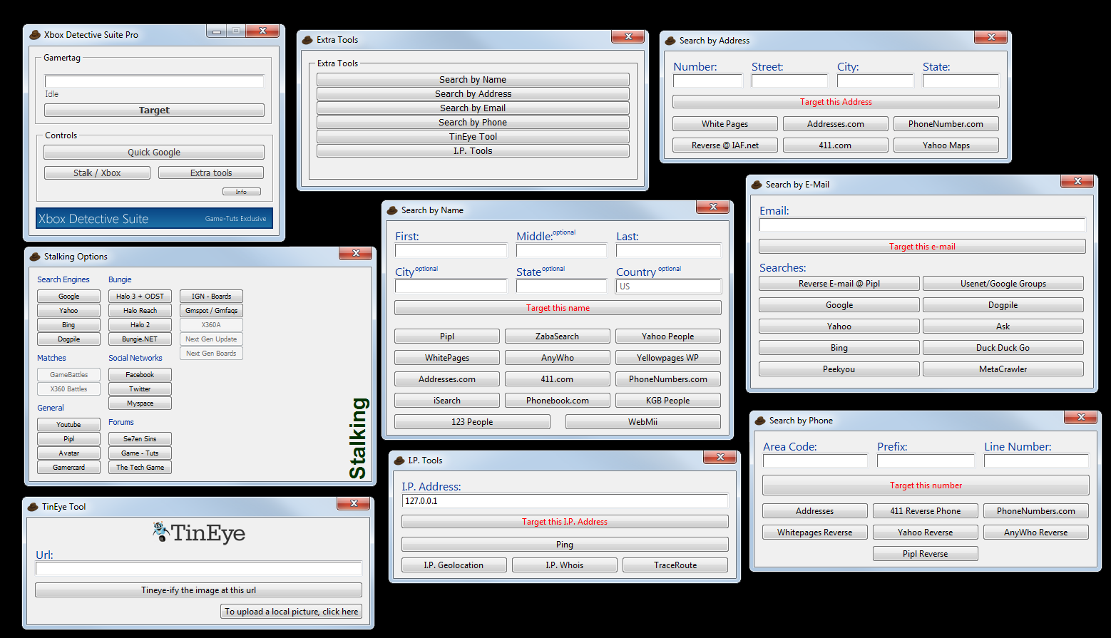Click the small Info button
Screen dimensions: 1111x638
pyautogui.click(x=242, y=192)
